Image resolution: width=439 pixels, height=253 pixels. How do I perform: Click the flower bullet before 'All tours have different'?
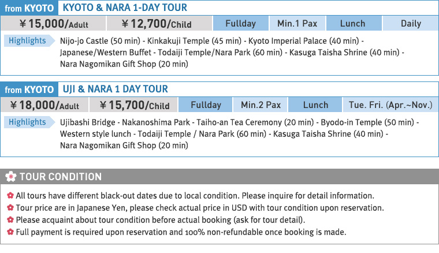pyautogui.click(x=10, y=196)
